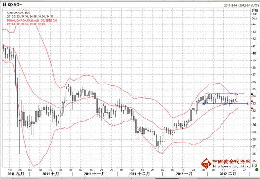
Task: Select the red diamond marker near price 33
Action: point(252,101)
